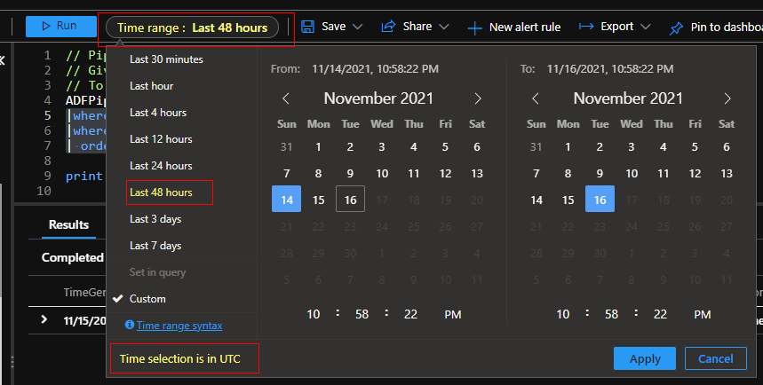Click the Share arrow icon
Viewport: 763px width, 385px height.
(x=388, y=27)
